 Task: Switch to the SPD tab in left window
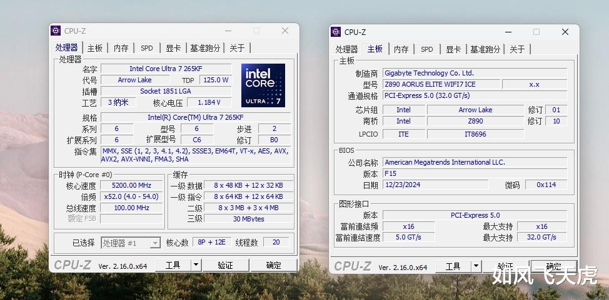click(147, 48)
